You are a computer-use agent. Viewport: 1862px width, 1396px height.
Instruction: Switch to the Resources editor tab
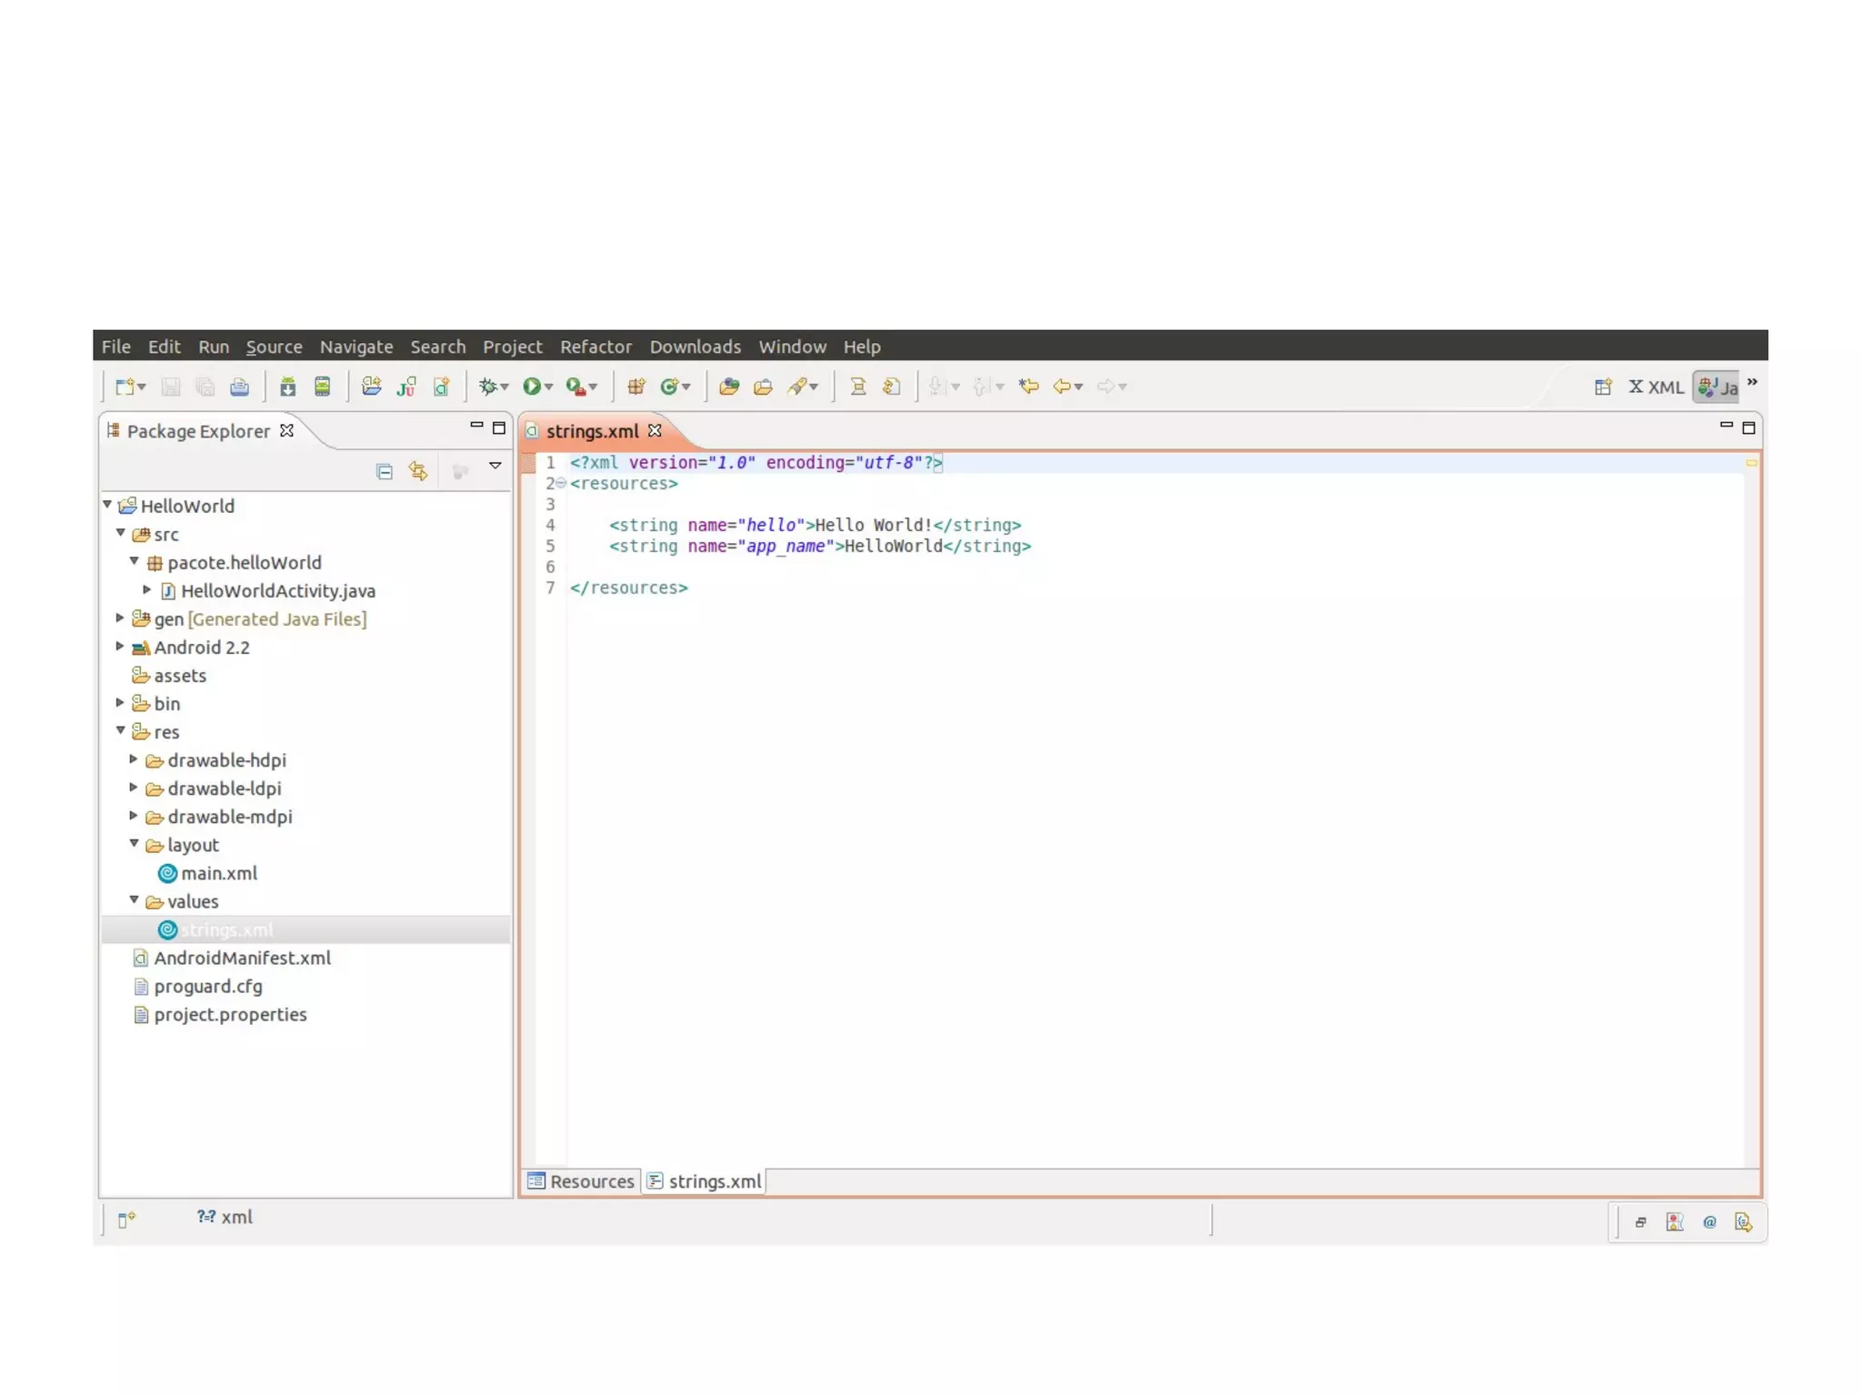[582, 1180]
